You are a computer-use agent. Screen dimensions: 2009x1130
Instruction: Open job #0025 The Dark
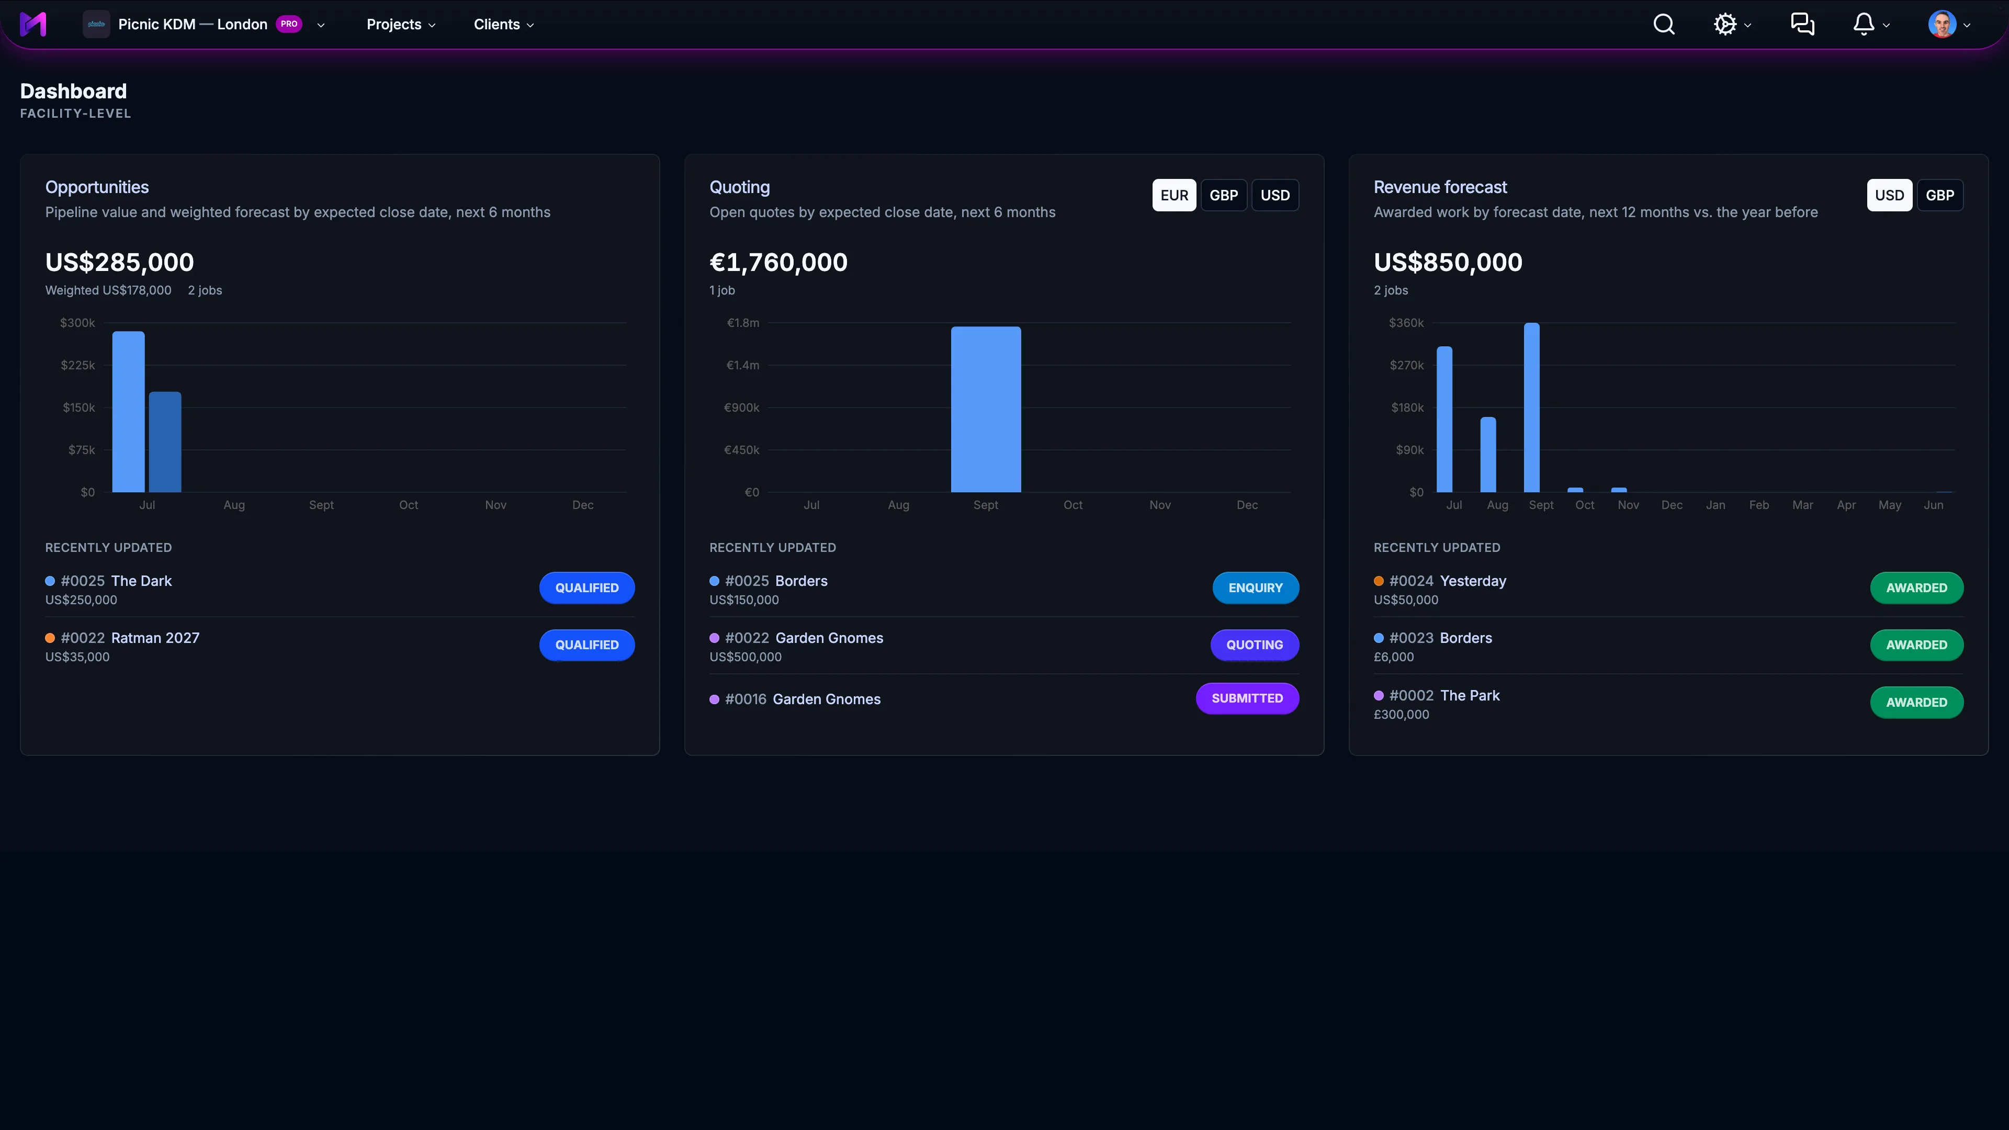[x=116, y=581]
